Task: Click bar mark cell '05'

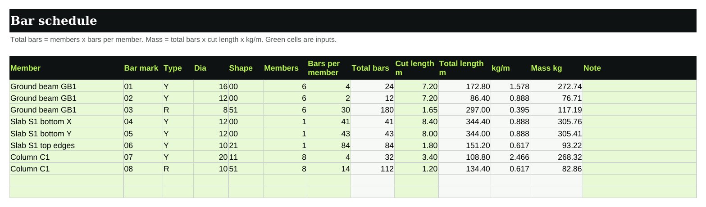Action: pos(143,133)
